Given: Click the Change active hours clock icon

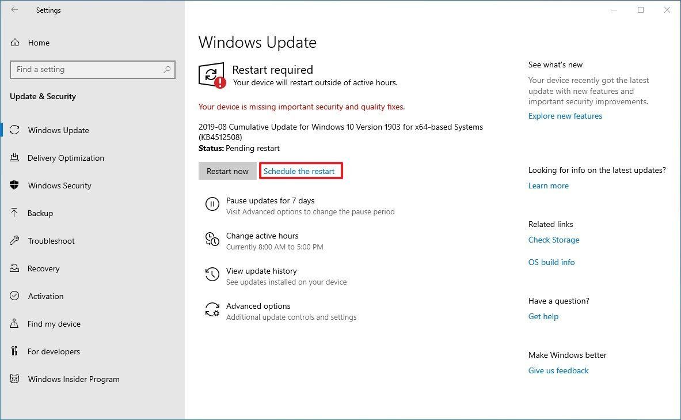Looking at the screenshot, I should [212, 239].
